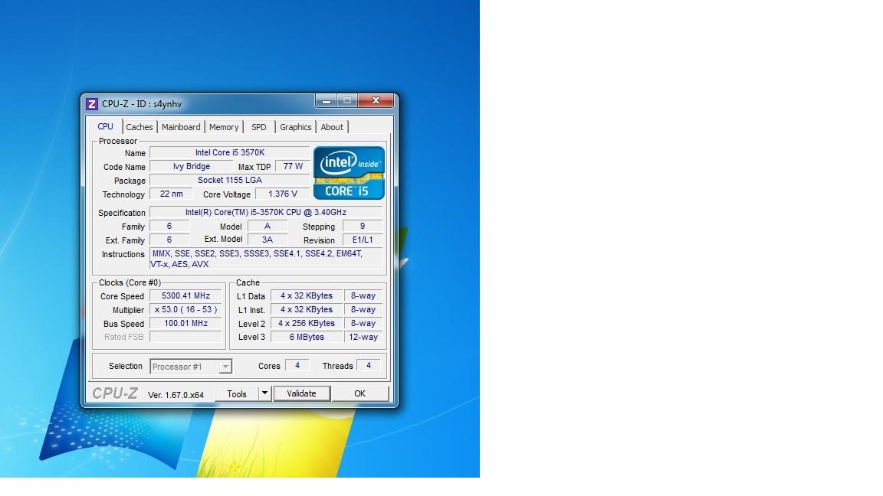Click the Multiplier value x 53.0
This screenshot has height=496, width=883.
[185, 309]
